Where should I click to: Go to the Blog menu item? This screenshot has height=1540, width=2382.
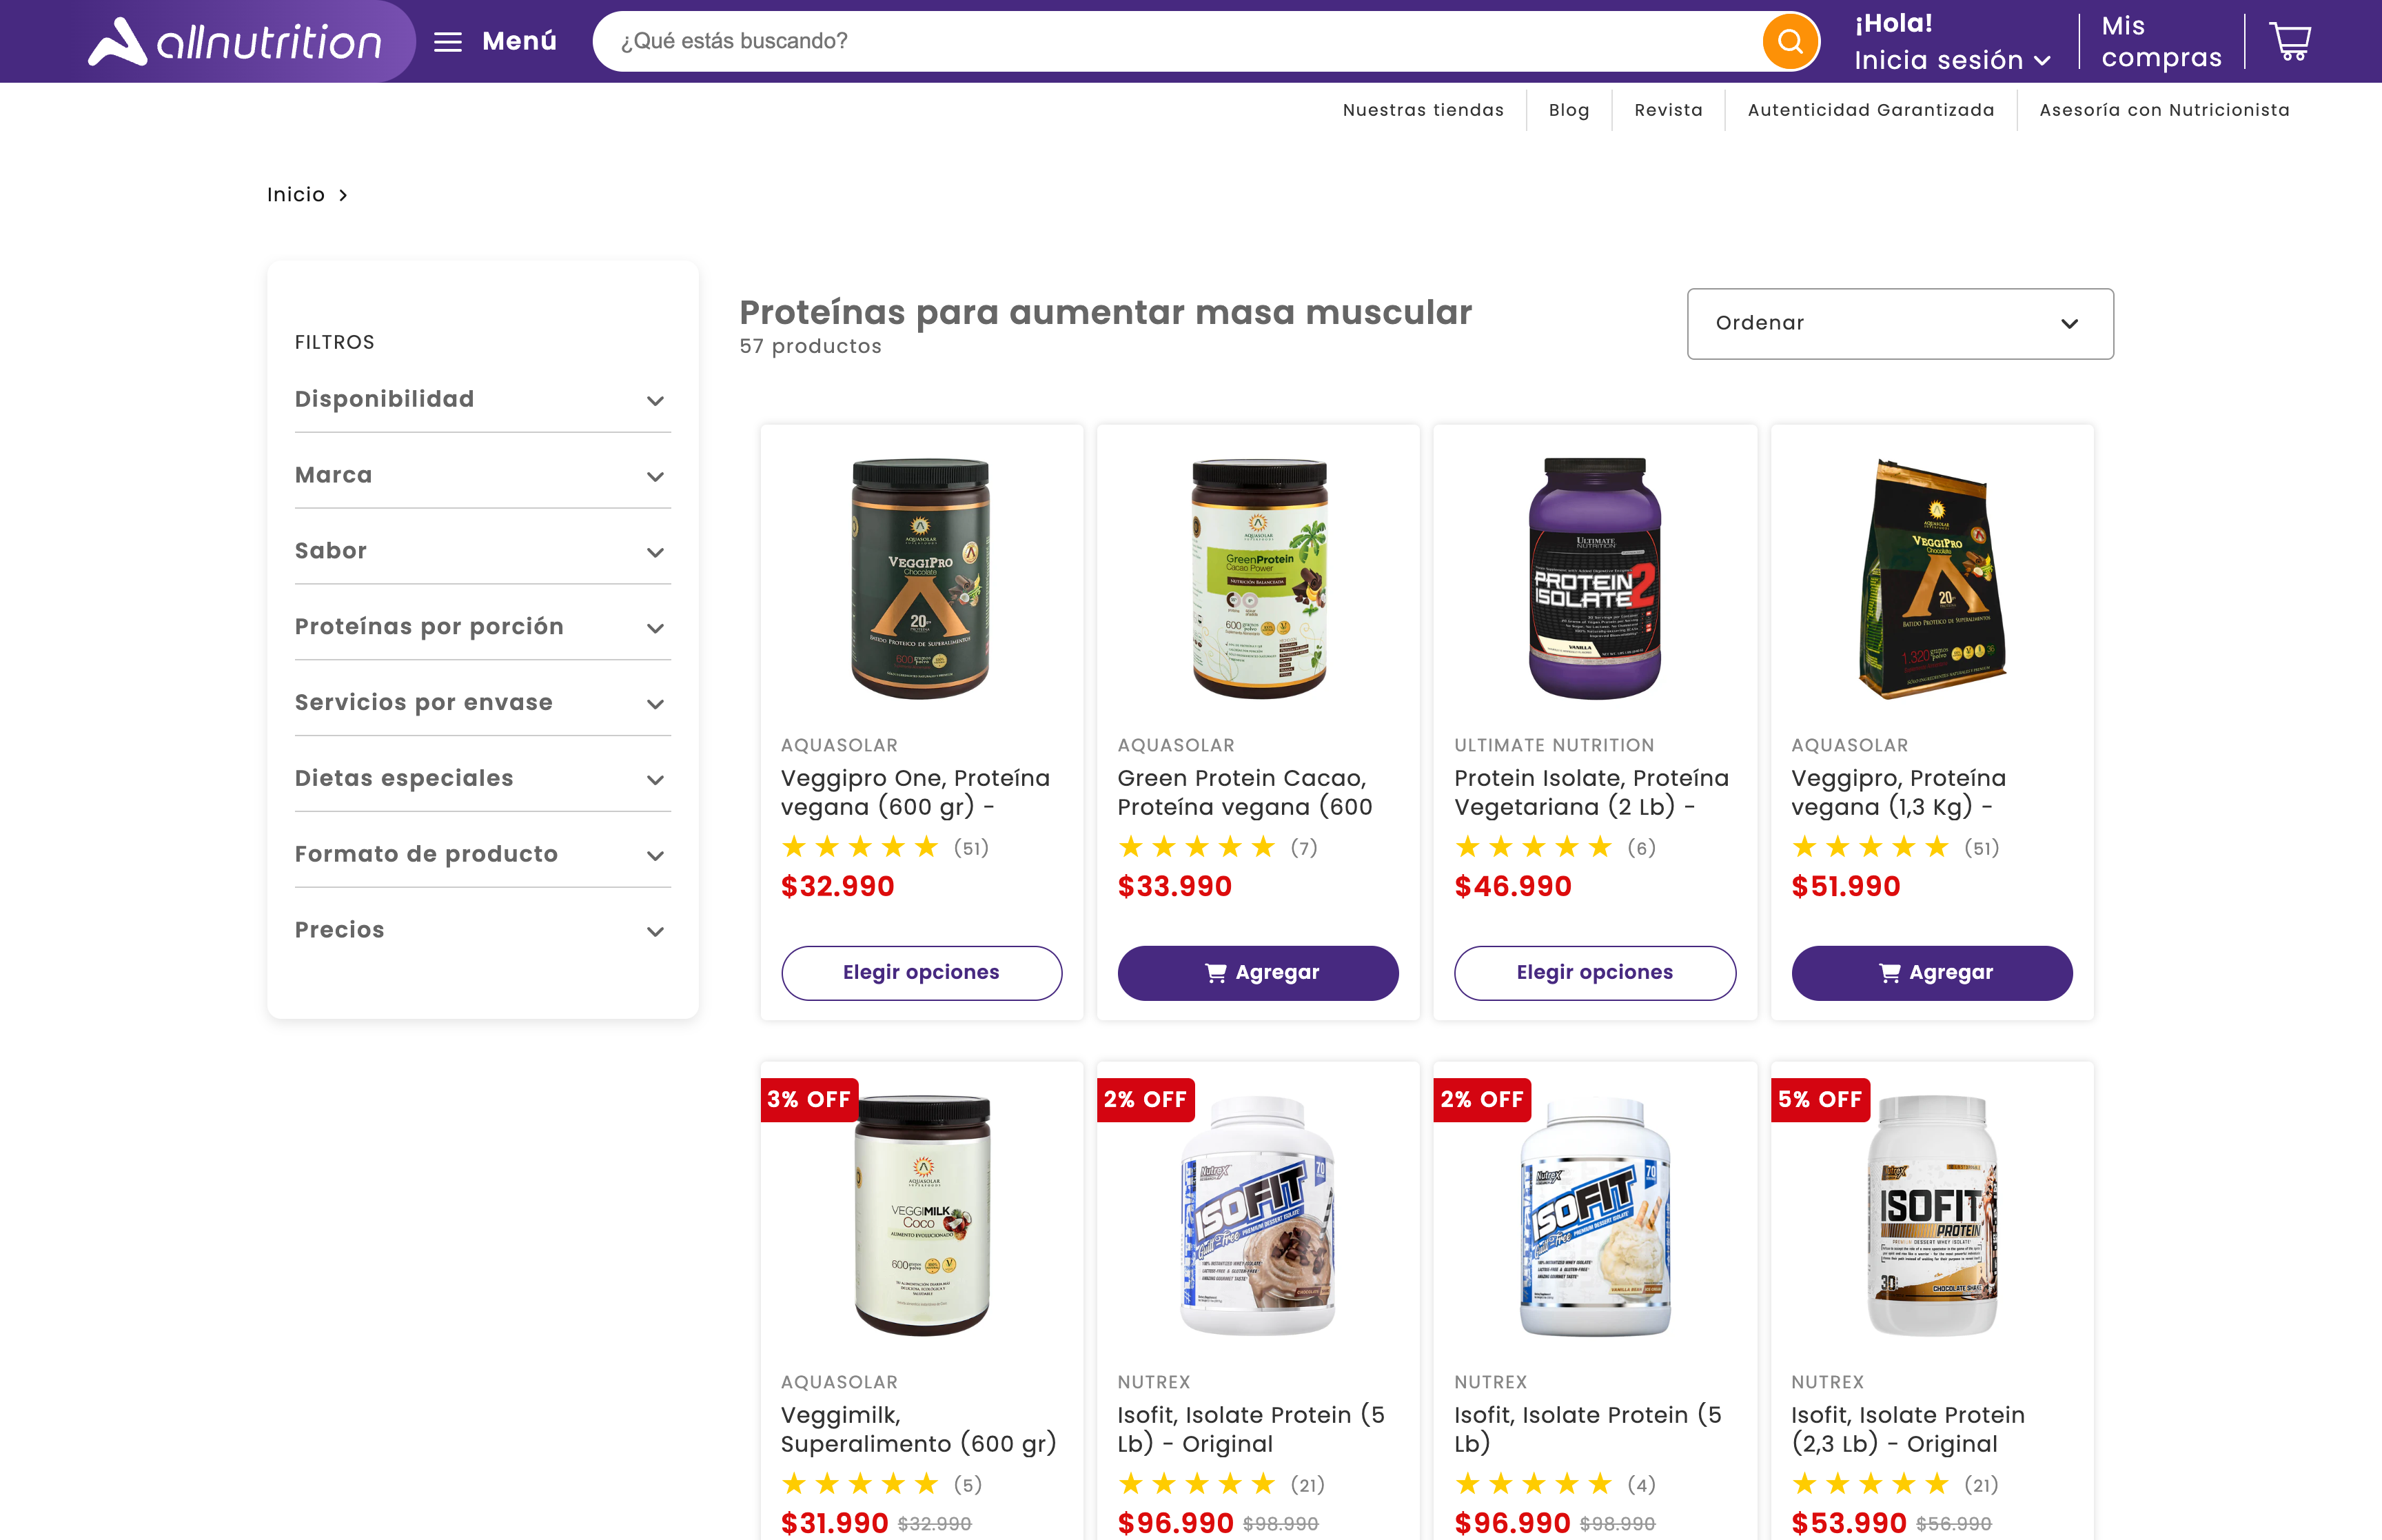1568,110
